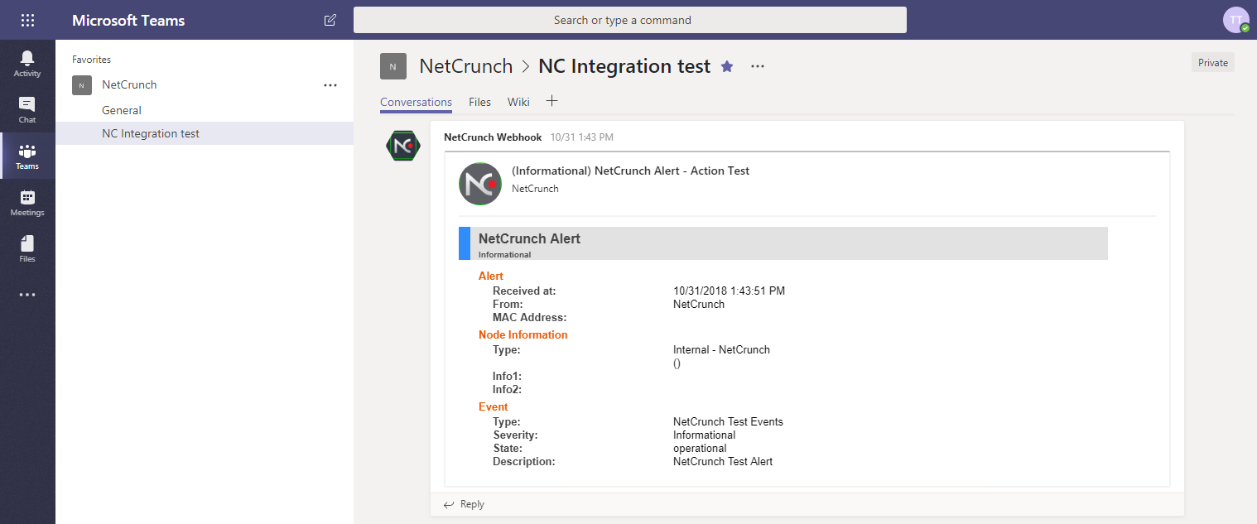Screen dimensions: 1257x524
Task: Click the Action Test alert card title
Action: (x=630, y=171)
